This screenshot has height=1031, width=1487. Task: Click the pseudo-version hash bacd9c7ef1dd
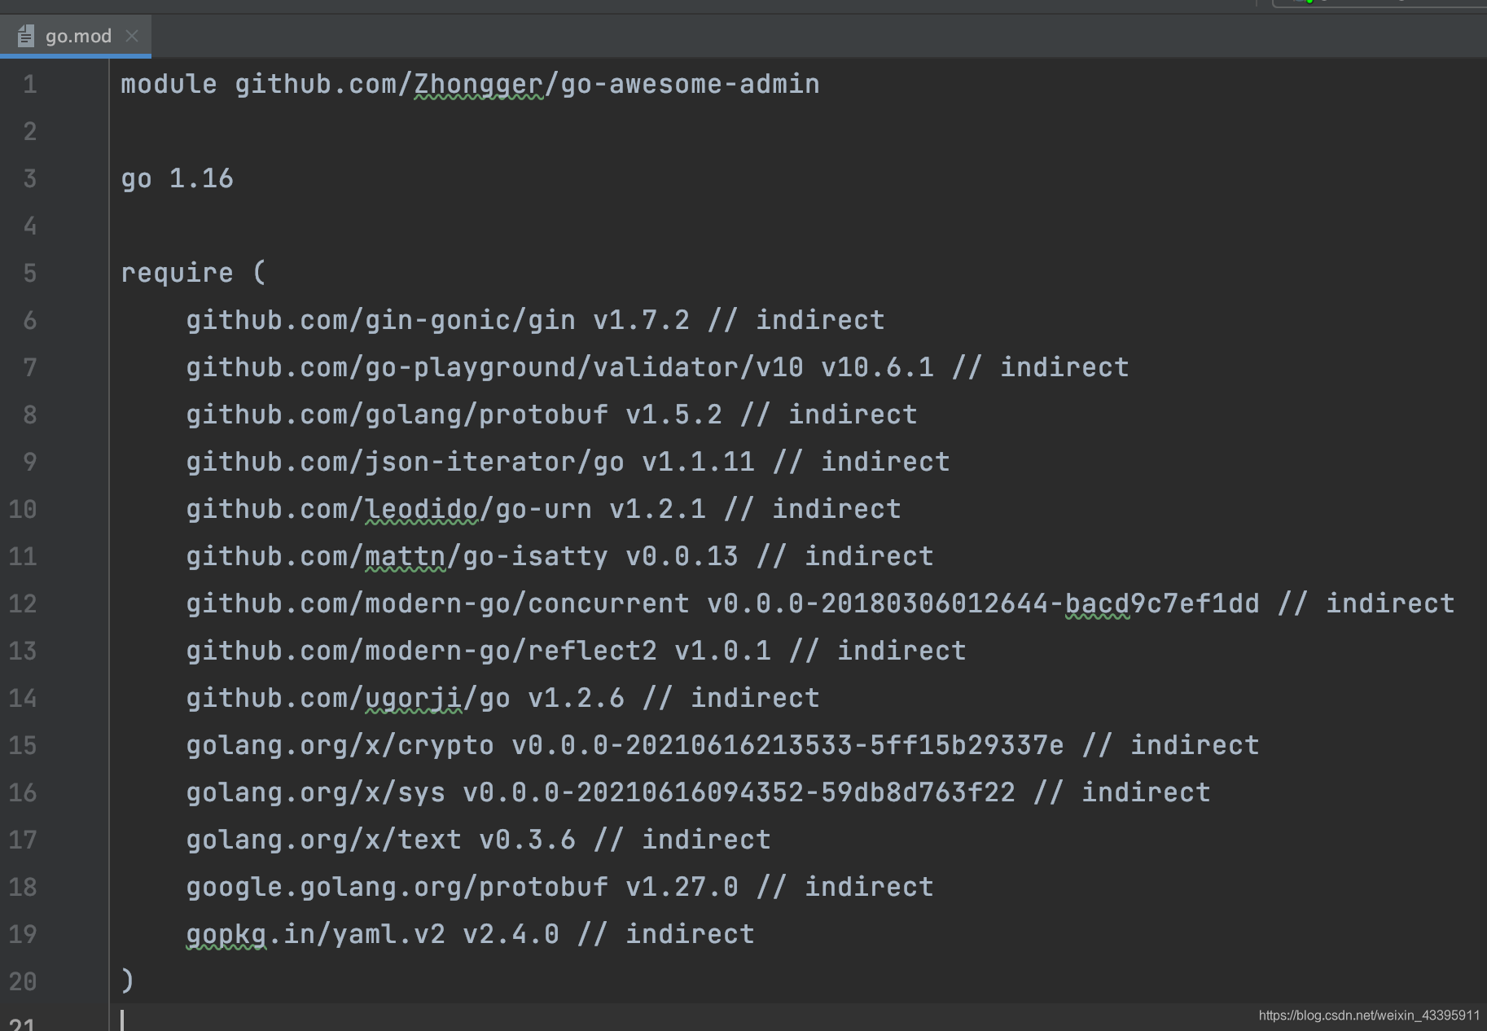1163,603
